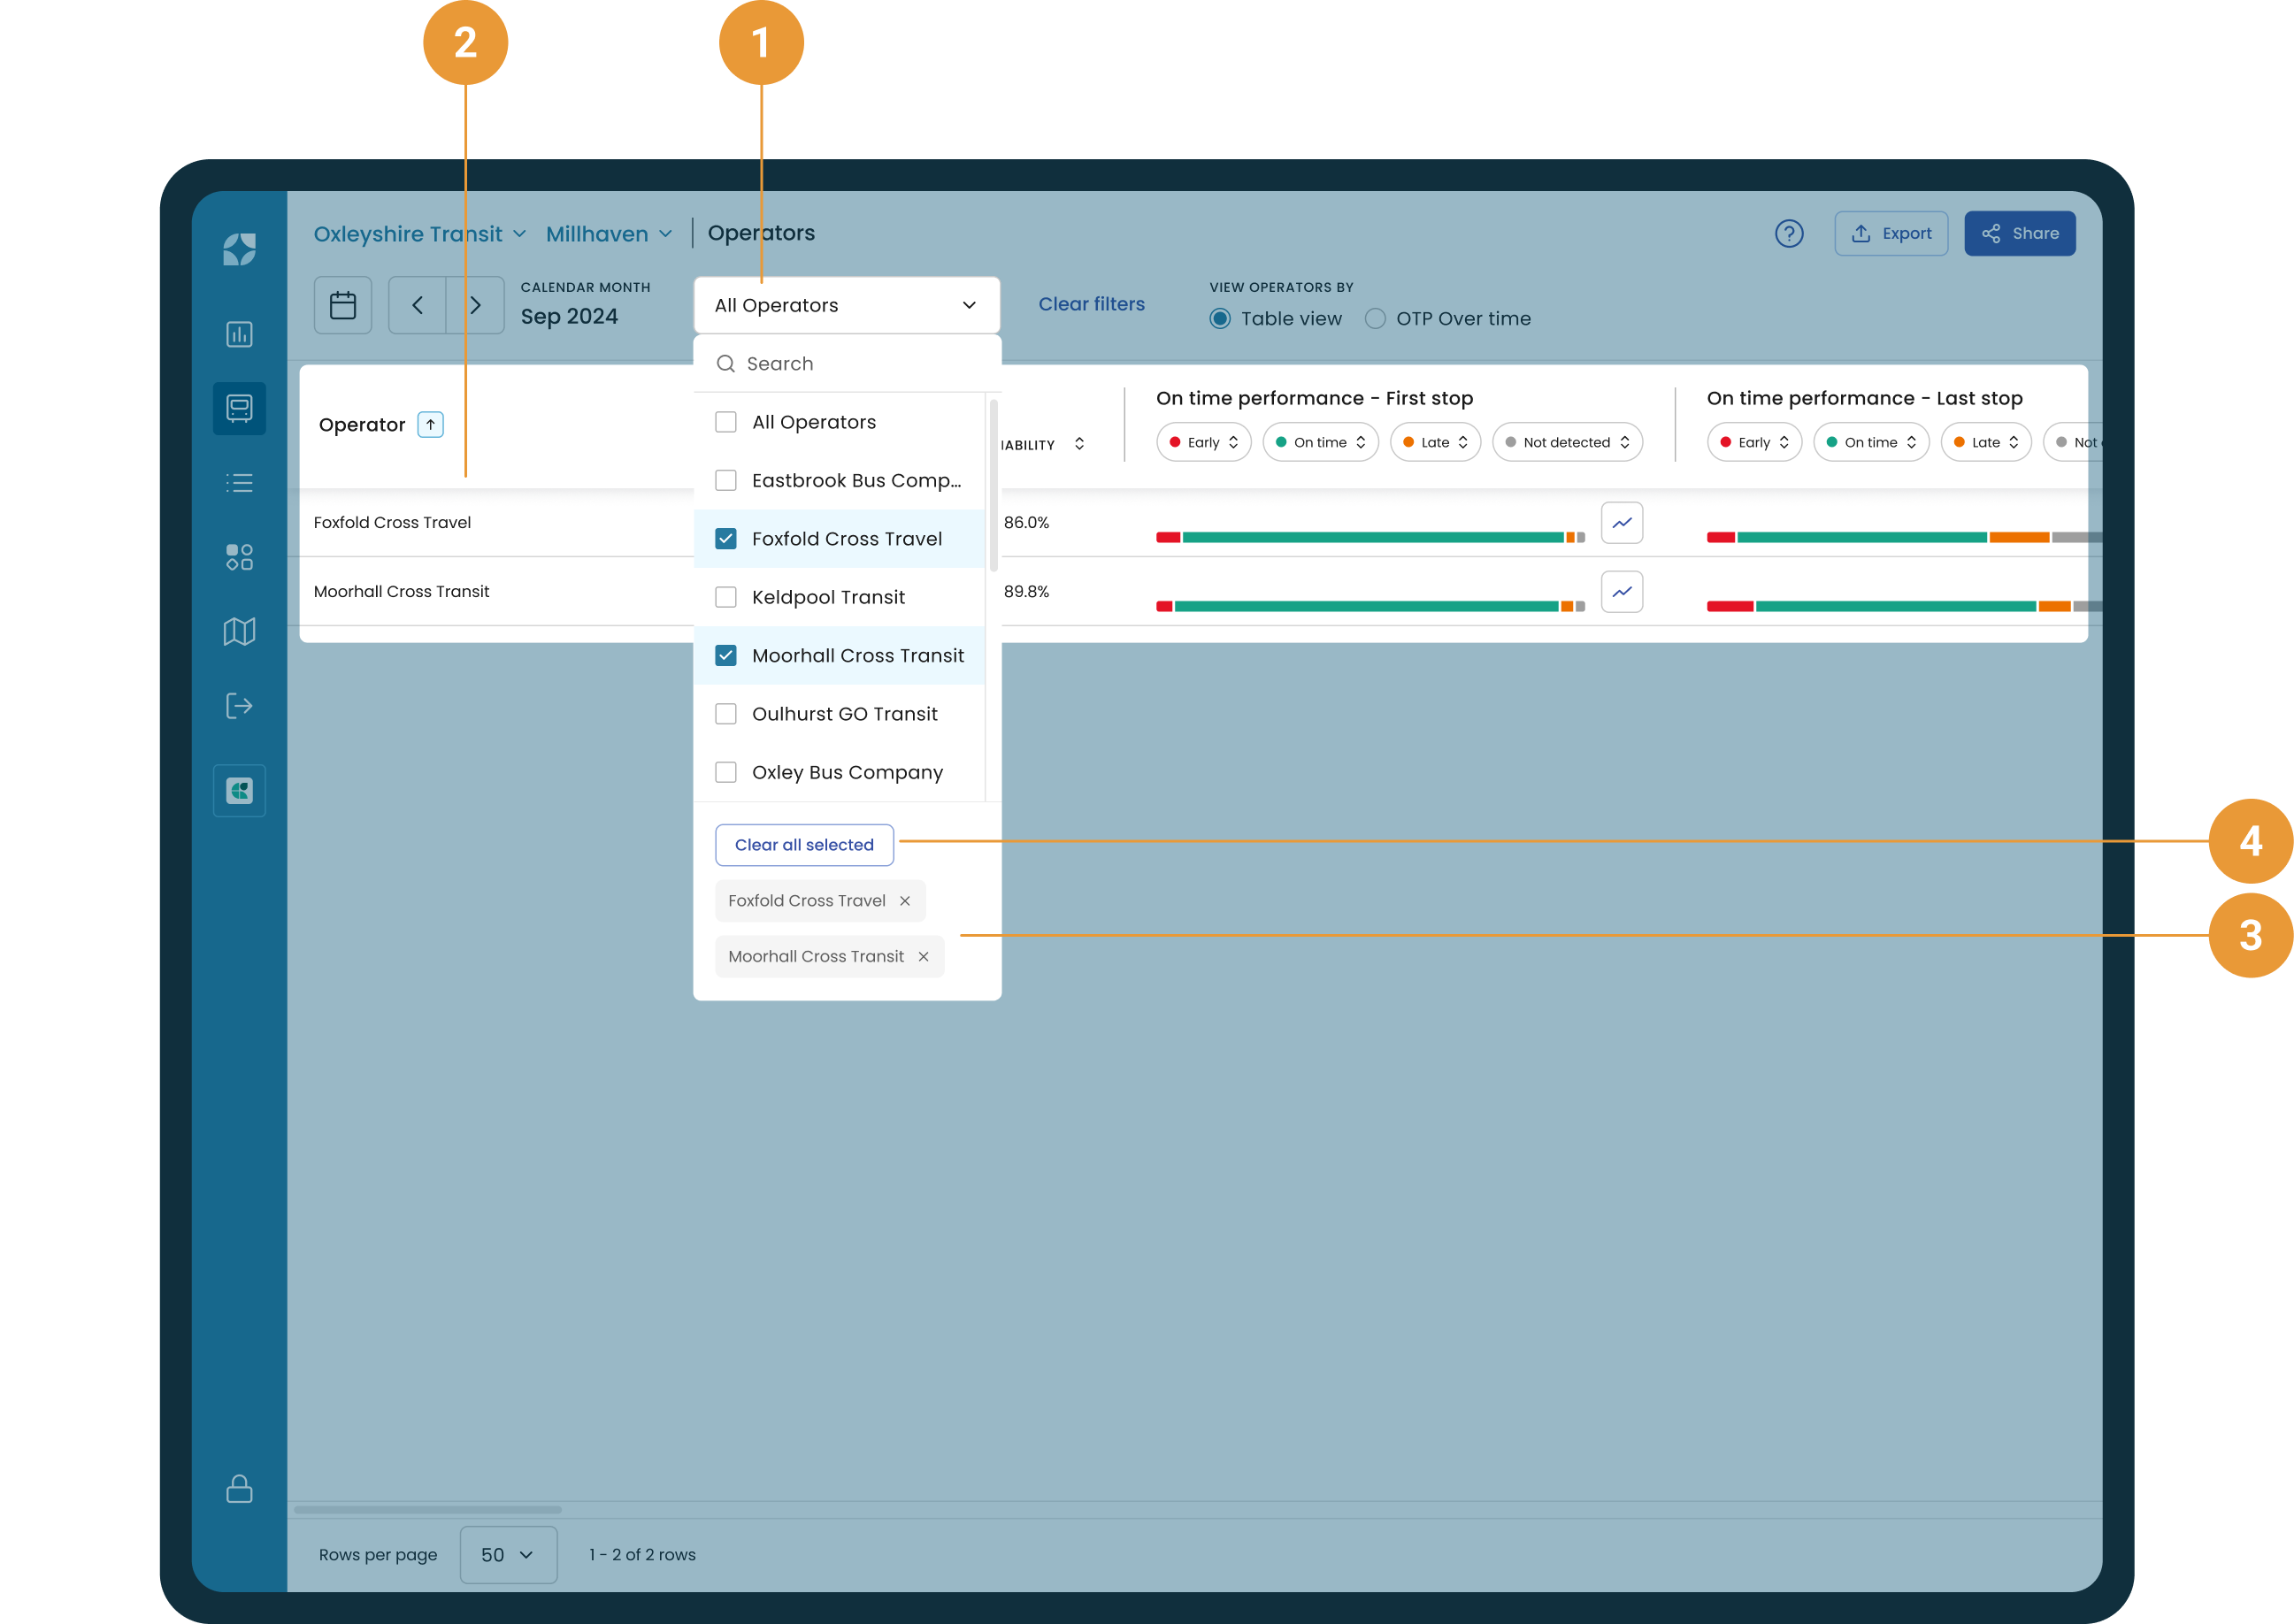2294x1624 pixels.
Task: Expand the Oxleyshire Transit breadcrumb dropdown
Action: click(x=420, y=234)
